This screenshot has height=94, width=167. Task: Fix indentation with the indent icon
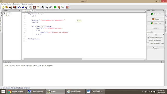(x=38, y=7)
